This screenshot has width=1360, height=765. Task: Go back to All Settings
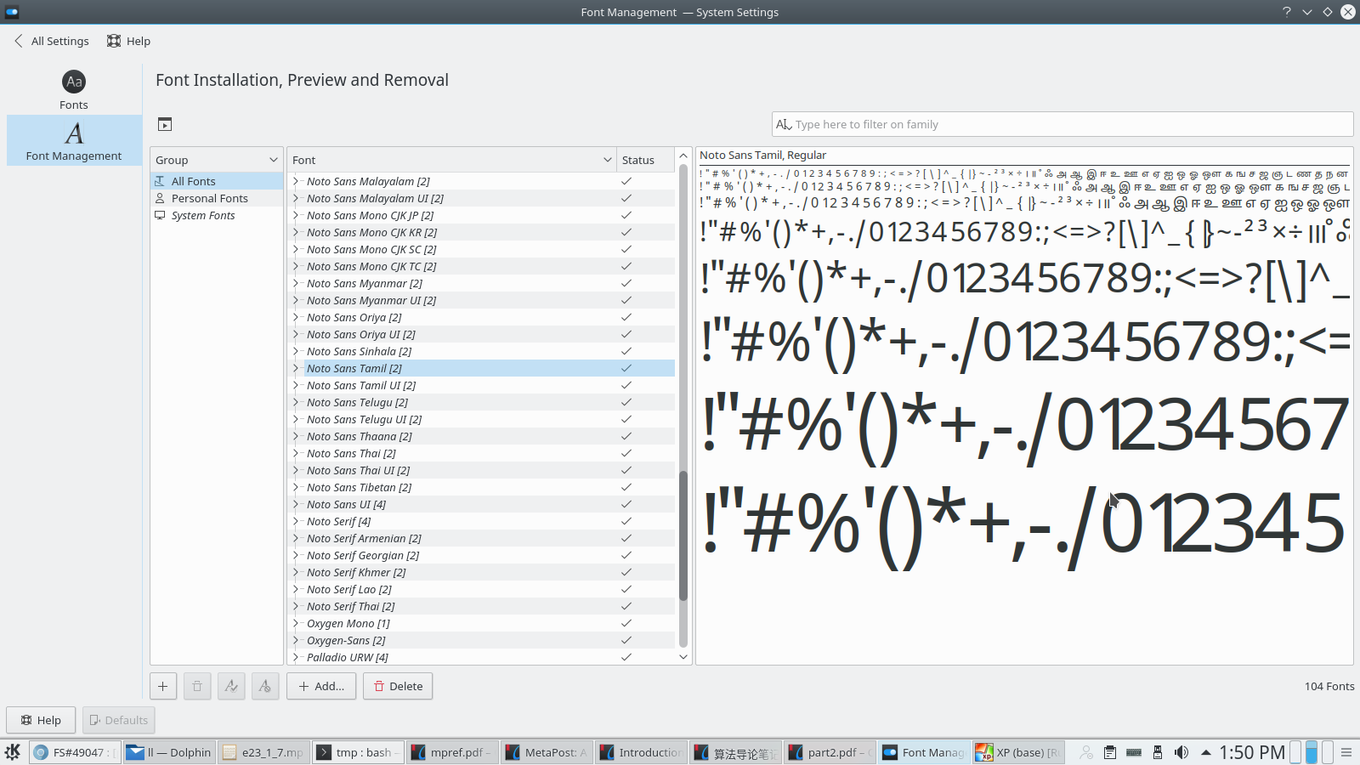[x=52, y=41]
